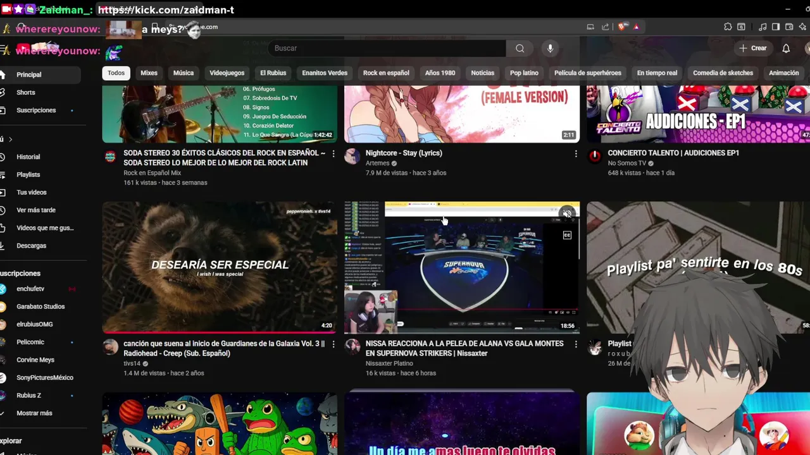This screenshot has width=810, height=455.
Task: Toggle subtitles on Nissa video preview
Action: pos(567,235)
